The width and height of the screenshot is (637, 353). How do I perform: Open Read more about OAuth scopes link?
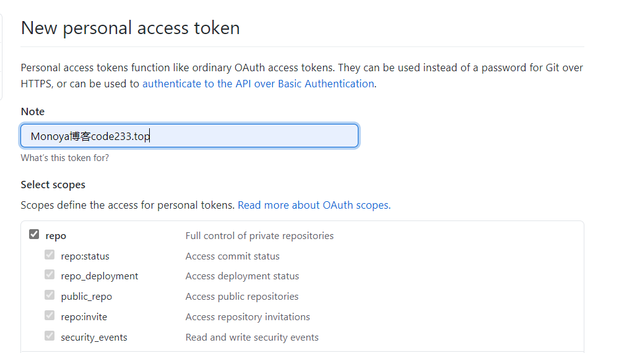(314, 205)
